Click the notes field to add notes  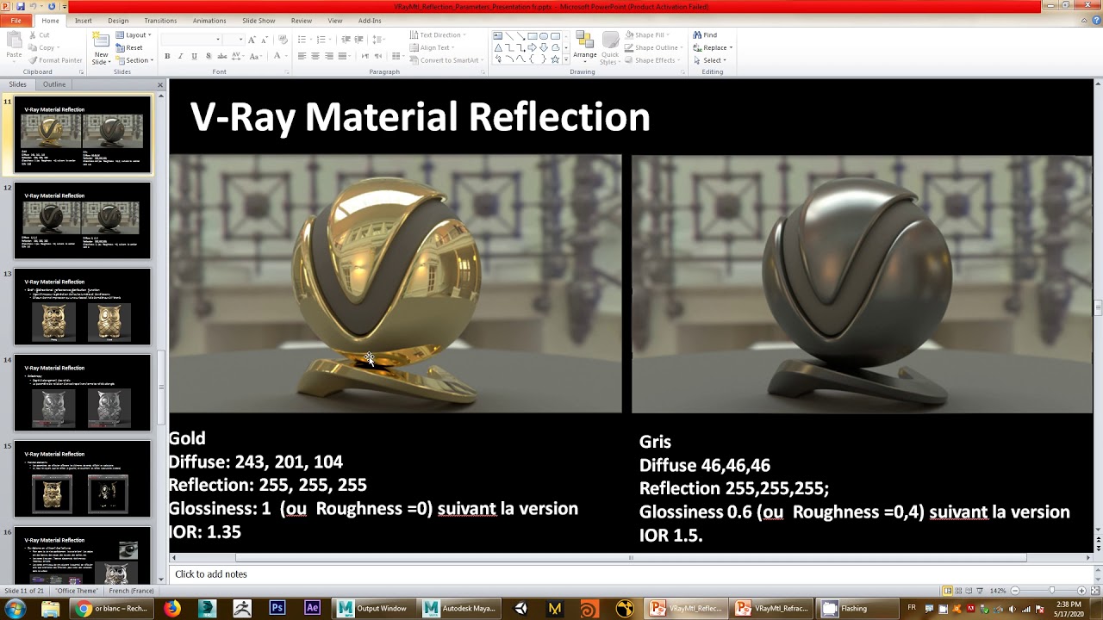[x=629, y=574]
